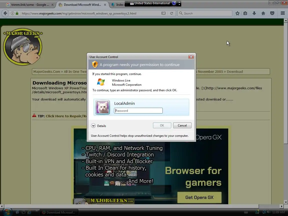This screenshot has height=216, width=288.
Task: Click the majorgeeks URL address bar
Action: [90, 13]
